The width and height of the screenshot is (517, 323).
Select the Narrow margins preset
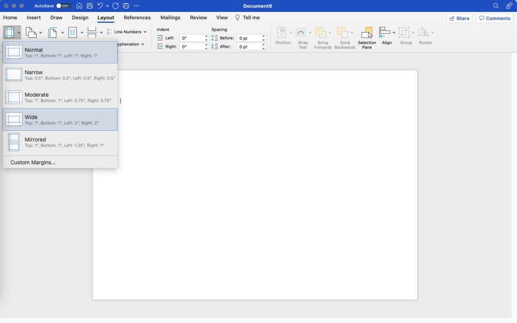coord(60,74)
